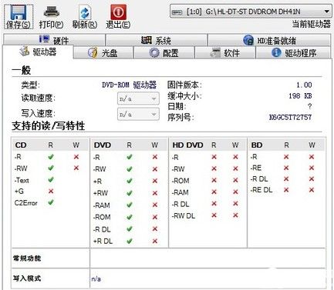This screenshot has width=334, height=290.
Task: Click the red 退出(E) exit icon
Action: tap(118, 12)
